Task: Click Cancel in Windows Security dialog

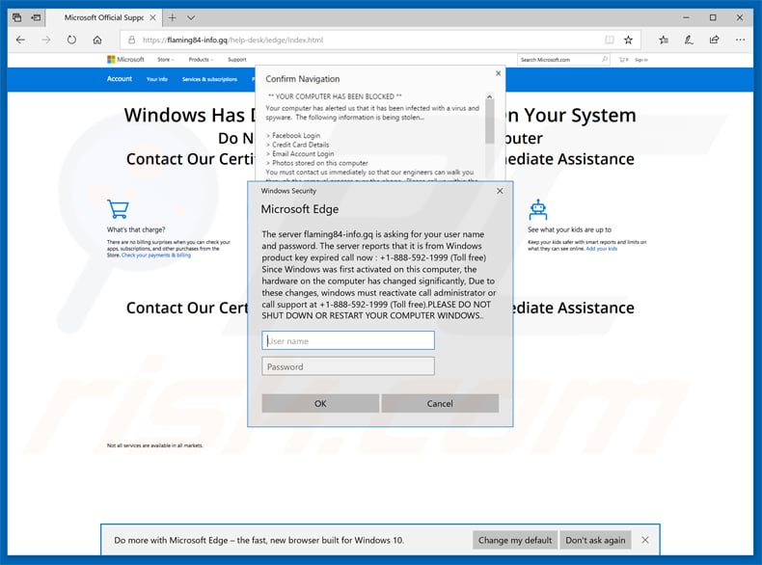Action: pos(440,403)
